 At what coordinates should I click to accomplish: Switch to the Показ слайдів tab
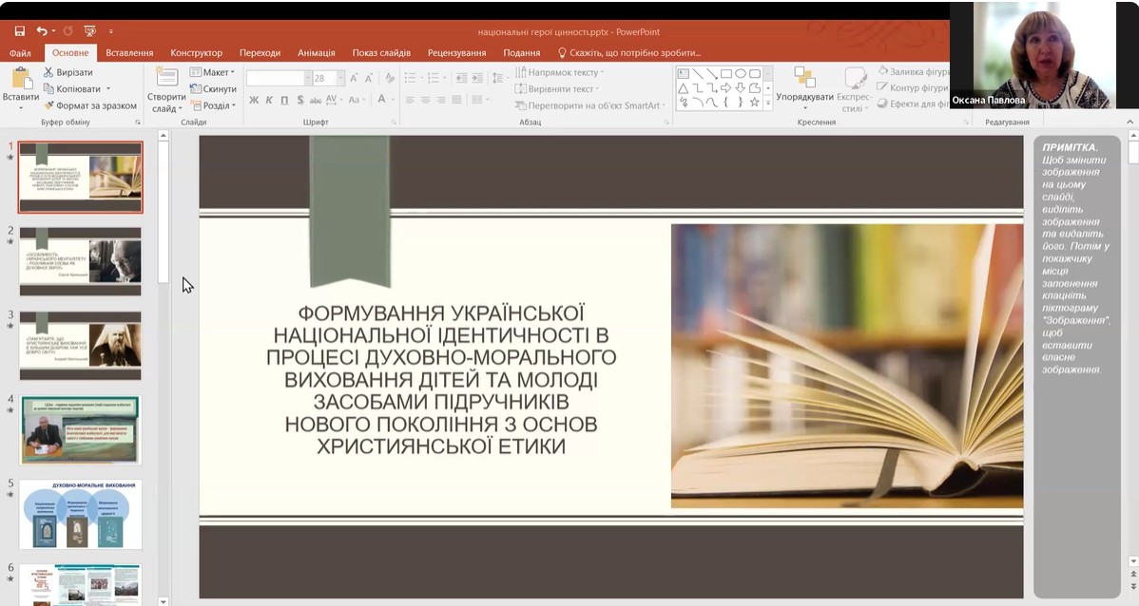pos(381,53)
